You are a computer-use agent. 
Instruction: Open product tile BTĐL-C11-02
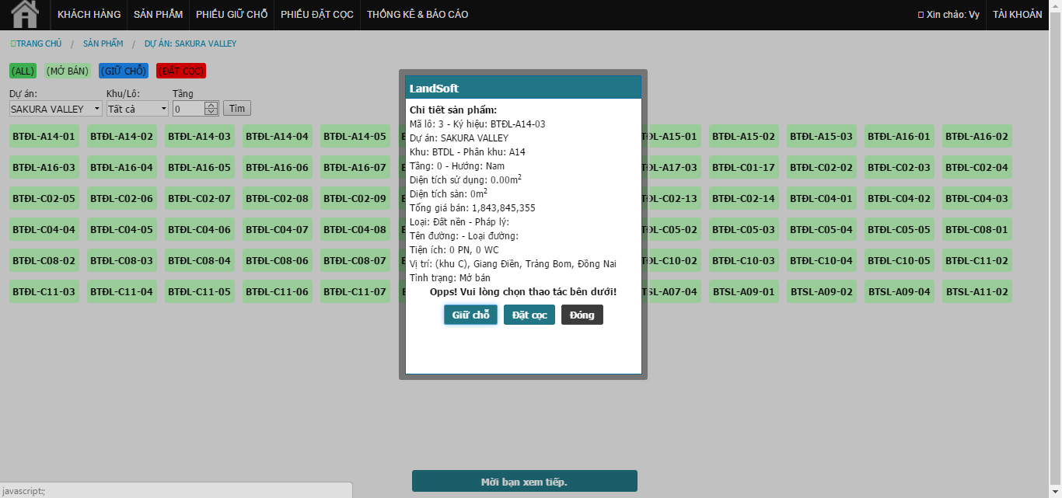(977, 261)
